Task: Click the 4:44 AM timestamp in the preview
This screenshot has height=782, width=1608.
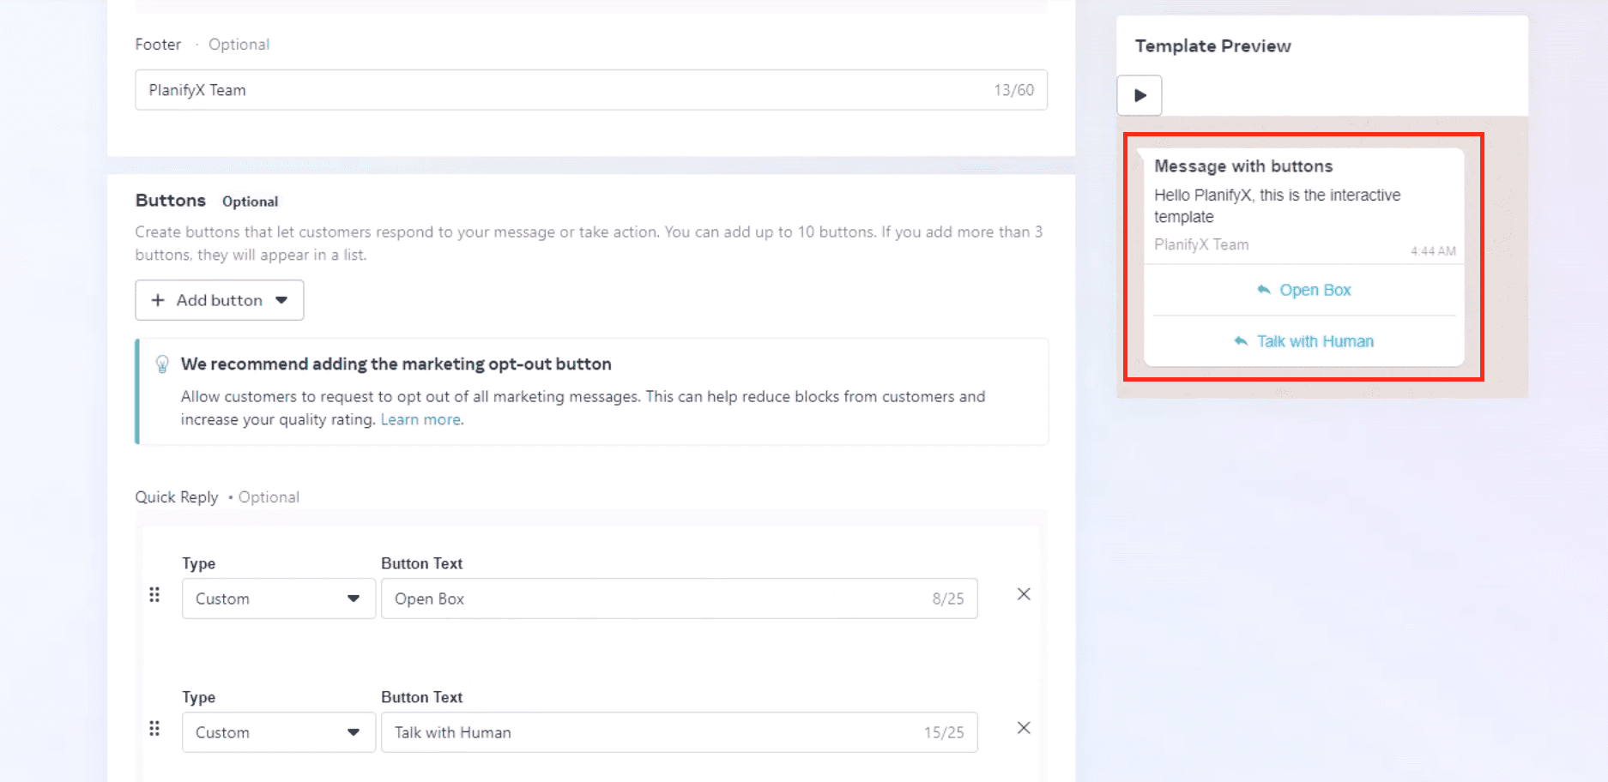Action: click(x=1432, y=251)
